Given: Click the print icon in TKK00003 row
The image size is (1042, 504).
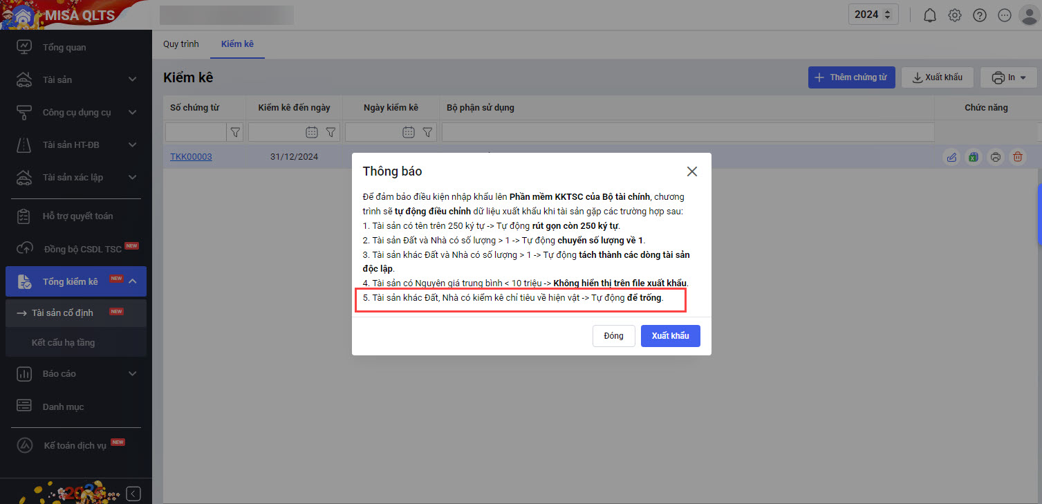Looking at the screenshot, I should pos(996,157).
